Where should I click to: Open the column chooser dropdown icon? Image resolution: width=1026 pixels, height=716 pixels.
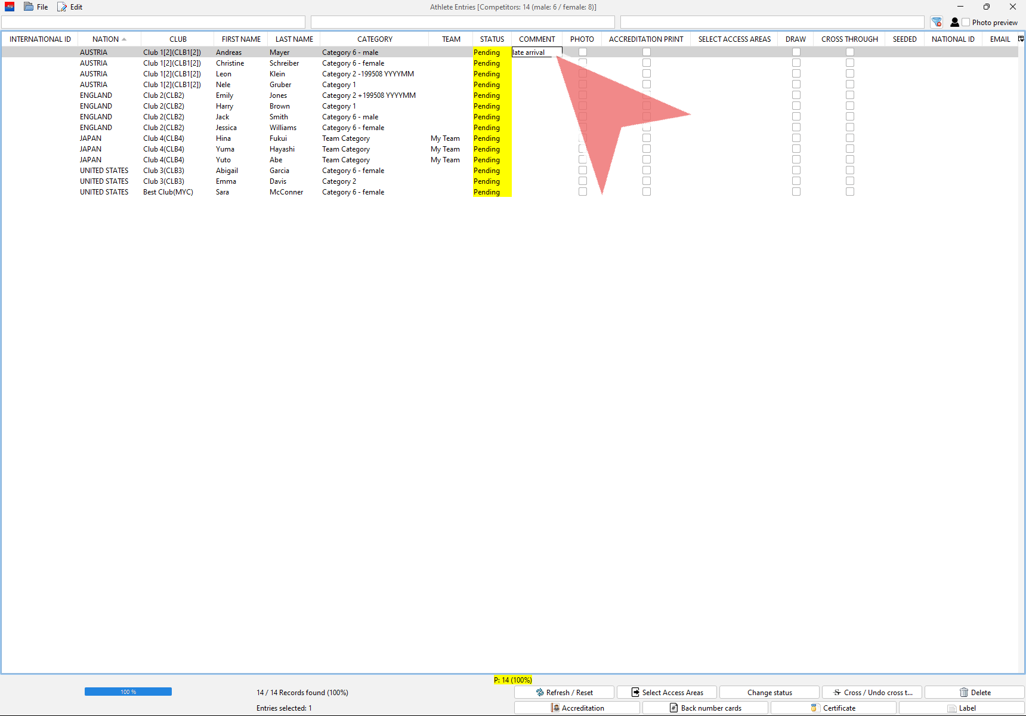click(x=1021, y=39)
